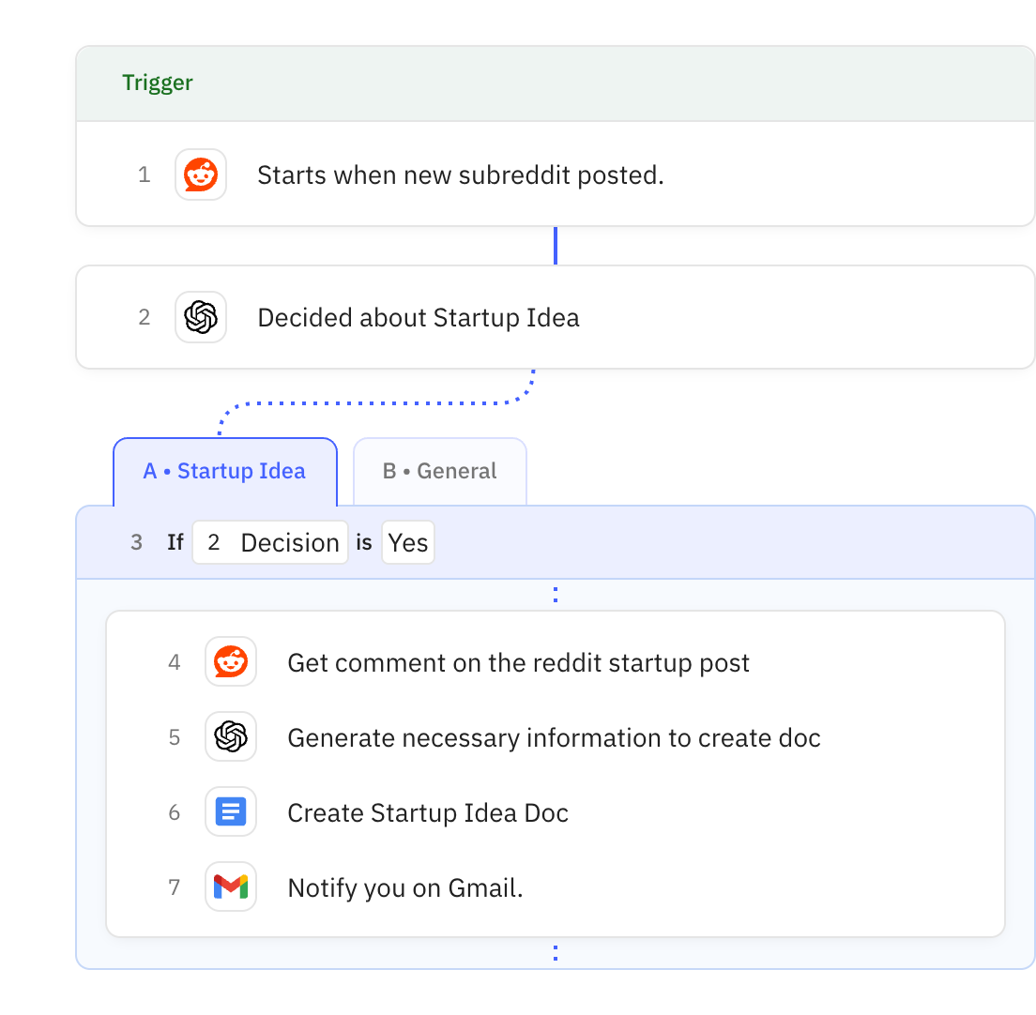Click the Reddit icon on trigger step 1
This screenshot has height=1015, width=1036.
(x=200, y=174)
